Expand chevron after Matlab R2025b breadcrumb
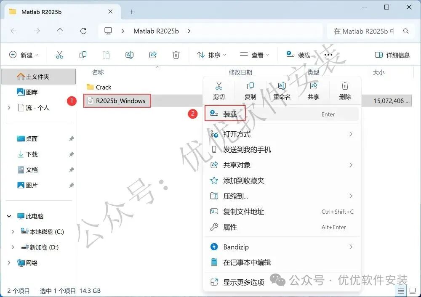The height and width of the screenshot is (297, 421). coord(189,31)
